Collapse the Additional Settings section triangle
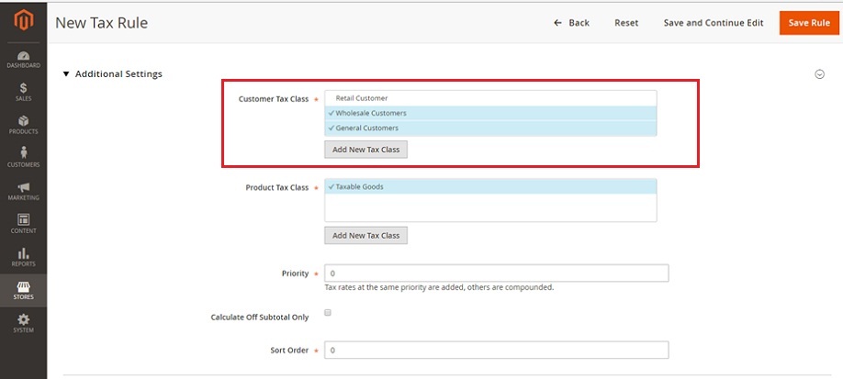This screenshot has height=379, width=843. pyautogui.click(x=66, y=74)
